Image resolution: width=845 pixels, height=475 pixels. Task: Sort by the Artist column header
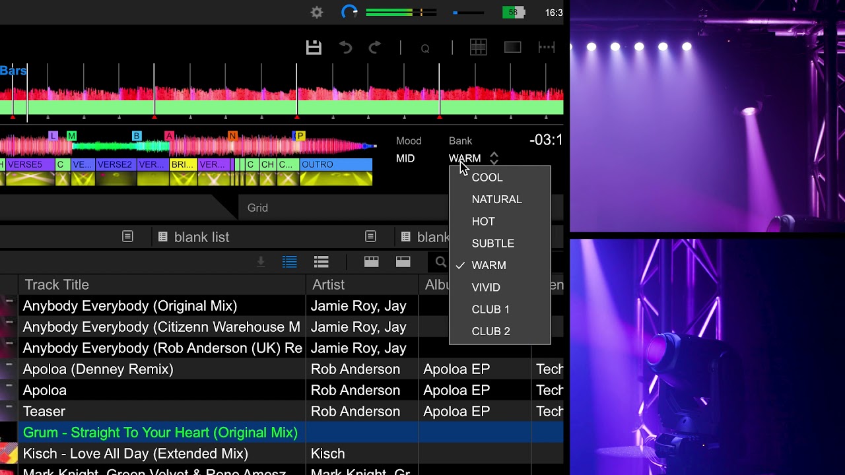(362, 284)
